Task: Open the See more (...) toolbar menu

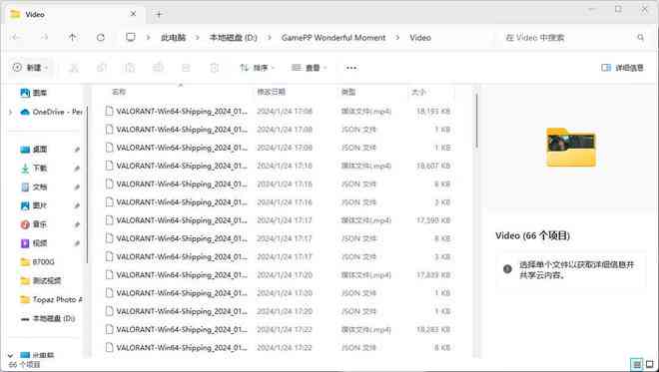Action: 350,68
